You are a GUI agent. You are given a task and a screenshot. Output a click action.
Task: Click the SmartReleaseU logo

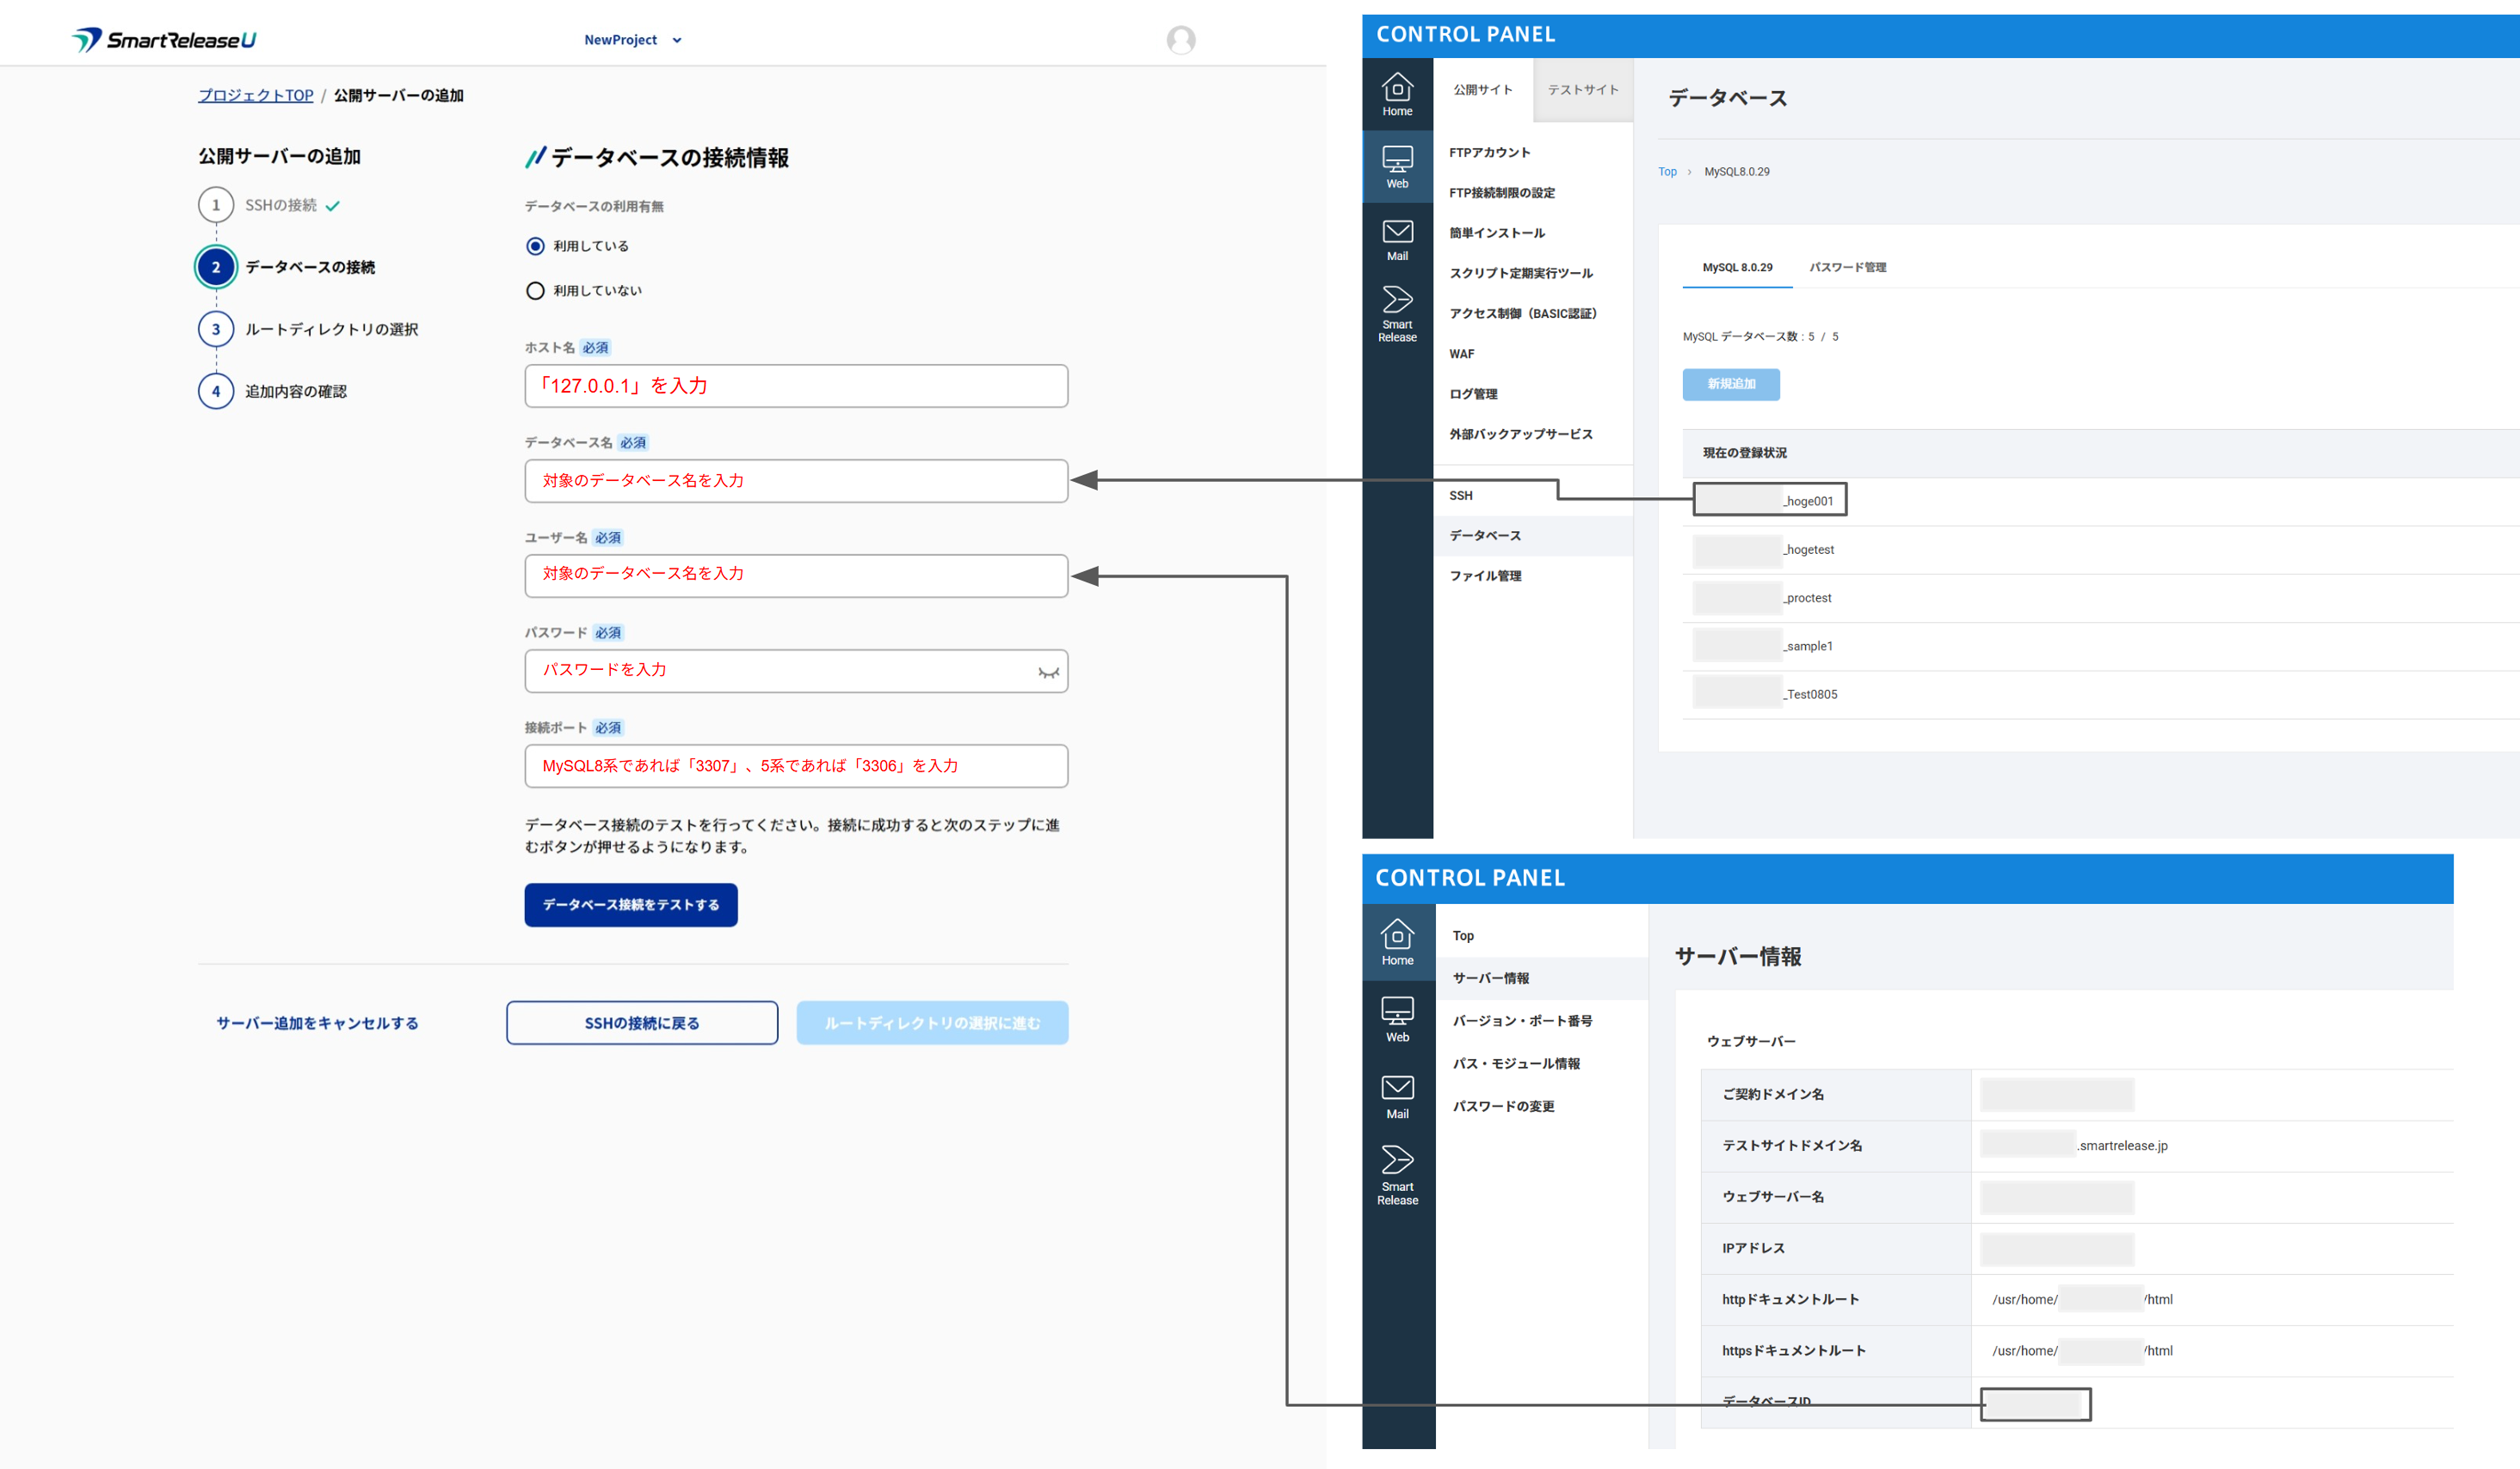click(x=164, y=40)
